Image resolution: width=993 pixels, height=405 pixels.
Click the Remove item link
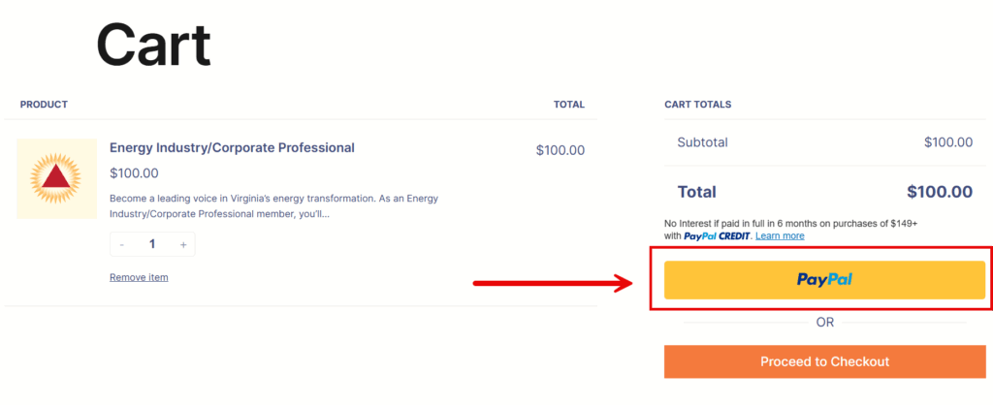click(x=139, y=277)
